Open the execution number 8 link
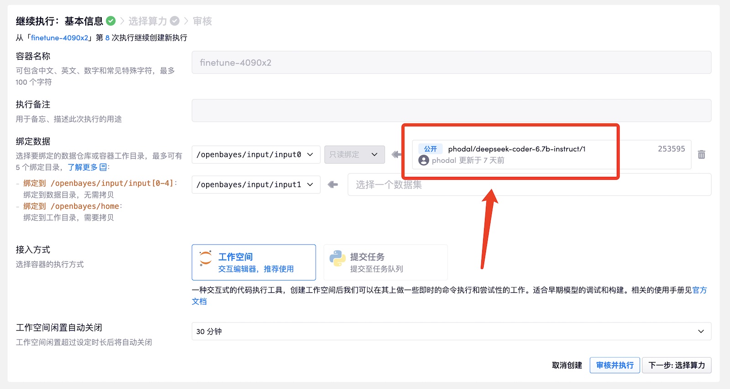The image size is (730, 389). tap(107, 38)
